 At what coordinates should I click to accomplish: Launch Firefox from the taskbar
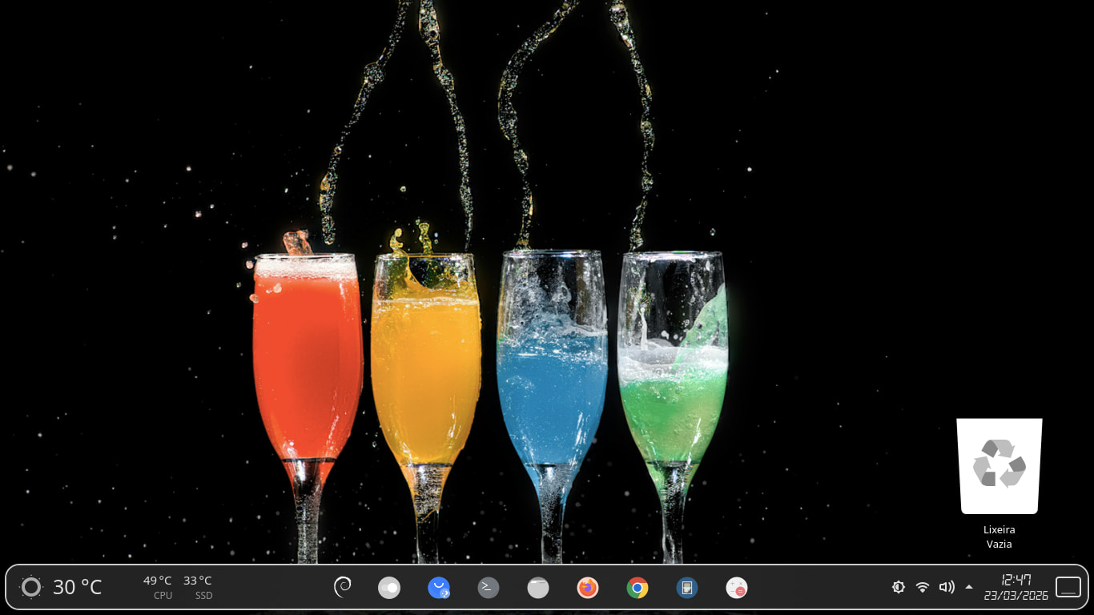pyautogui.click(x=588, y=588)
